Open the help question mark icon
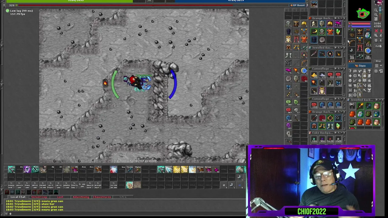This screenshot has height=218, width=388. [350, 71]
